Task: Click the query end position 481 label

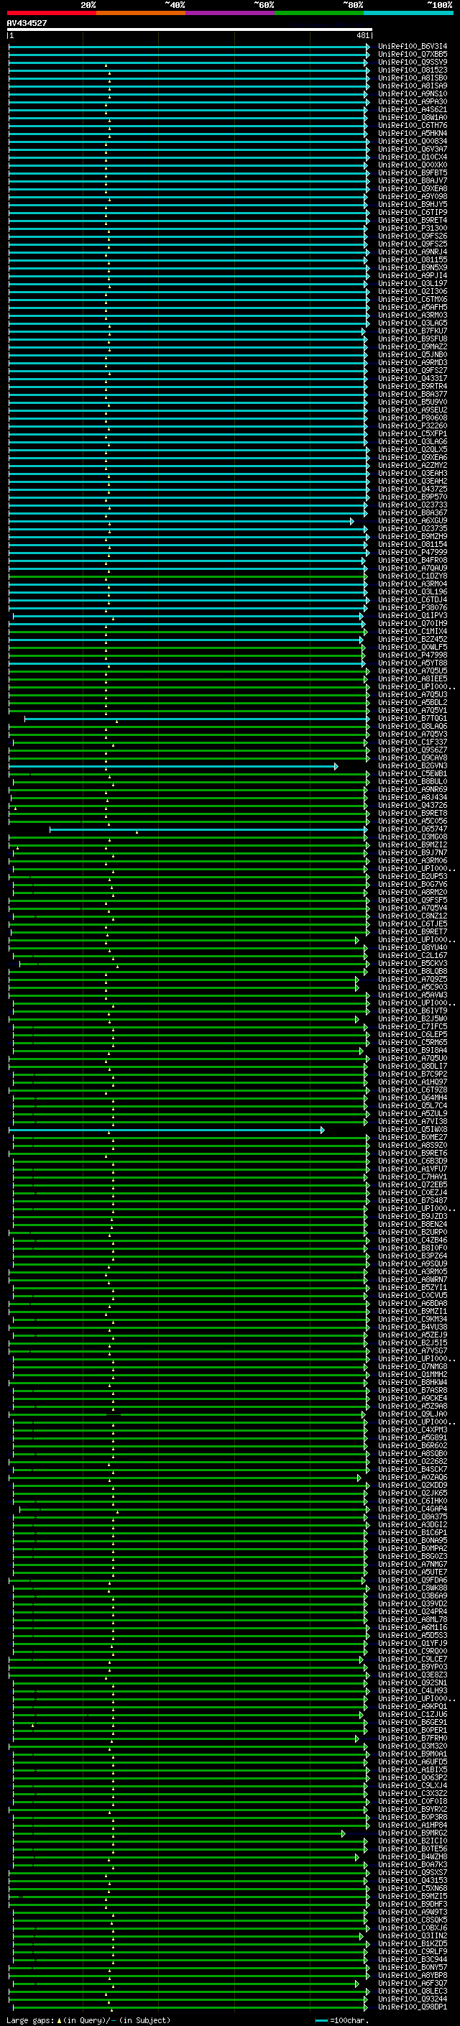Action: [362, 35]
